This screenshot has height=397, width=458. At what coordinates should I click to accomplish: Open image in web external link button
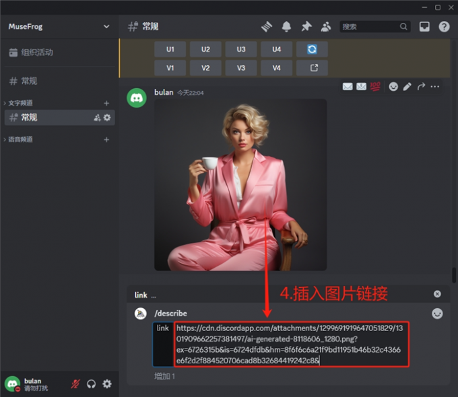[312, 68]
